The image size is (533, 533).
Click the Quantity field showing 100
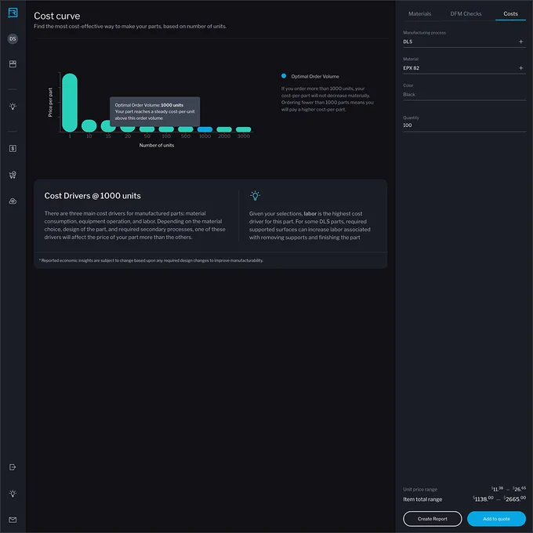coord(464,125)
